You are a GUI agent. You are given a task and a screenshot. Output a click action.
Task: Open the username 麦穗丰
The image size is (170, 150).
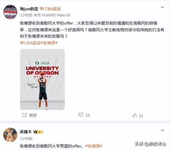26,132
